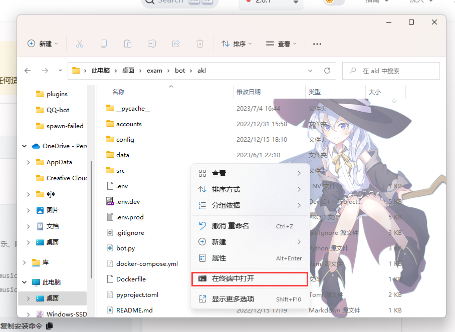Click the OneDrive cloud icon in sidebar
Viewport: 455px width, 332px height.
point(36,146)
